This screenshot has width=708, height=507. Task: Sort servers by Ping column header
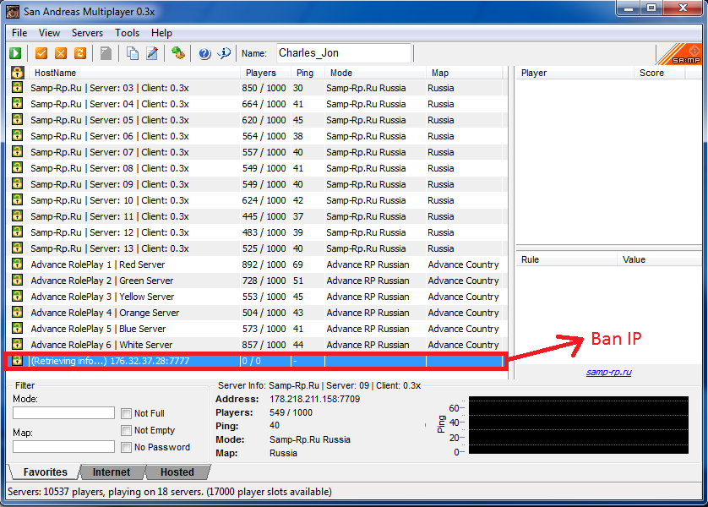(308, 73)
